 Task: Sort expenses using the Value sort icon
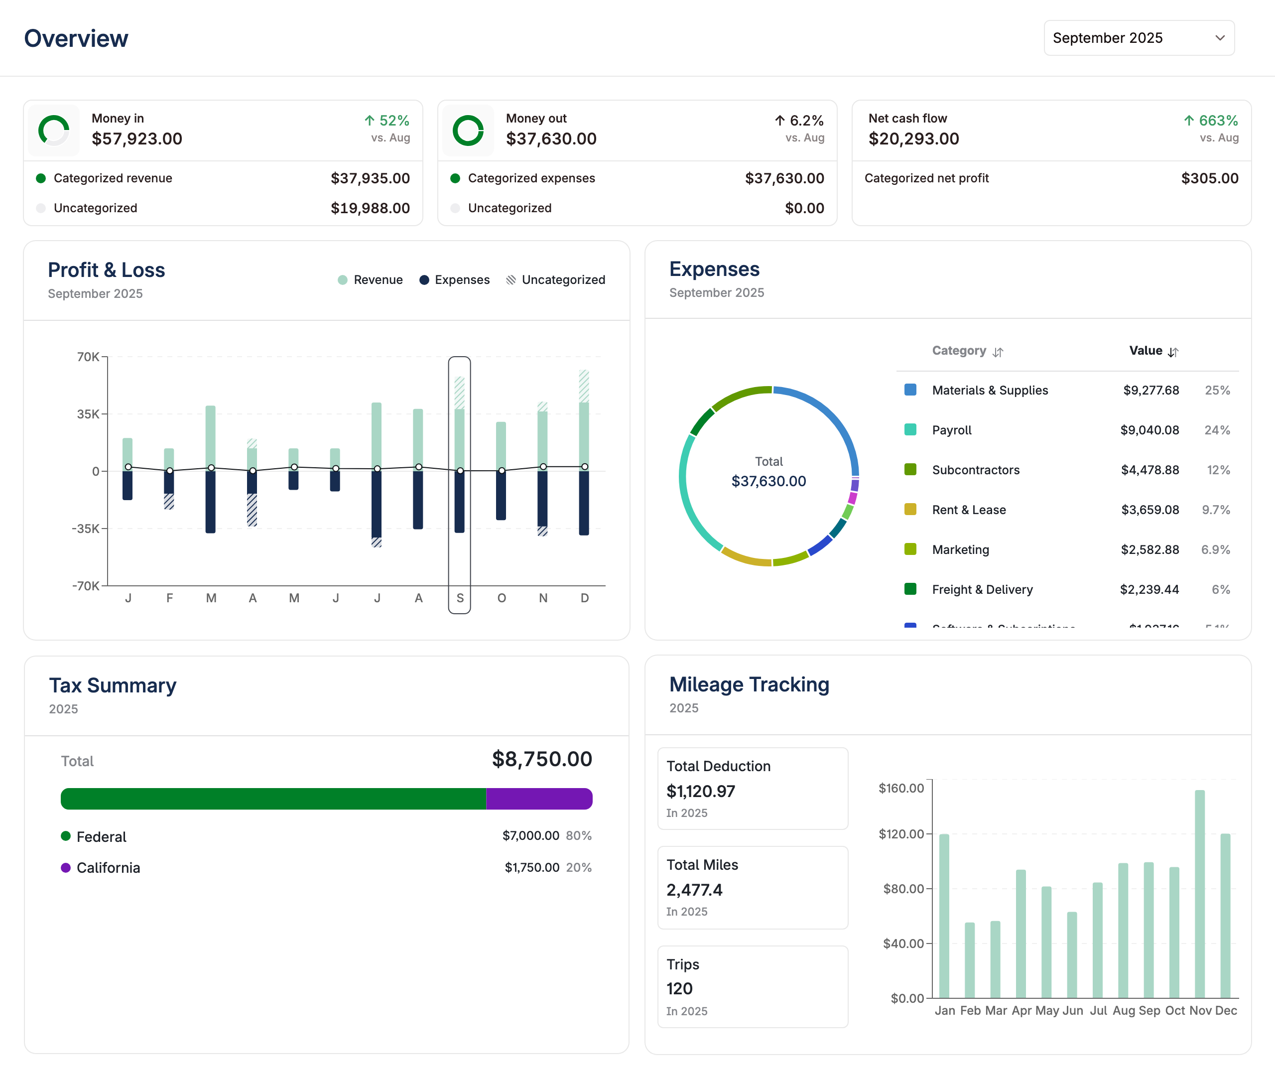pos(1173,352)
